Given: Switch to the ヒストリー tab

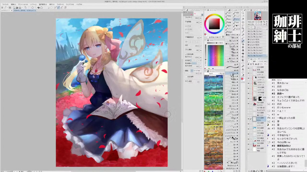Looking at the screenshot, I should pyautogui.click(x=258, y=27).
